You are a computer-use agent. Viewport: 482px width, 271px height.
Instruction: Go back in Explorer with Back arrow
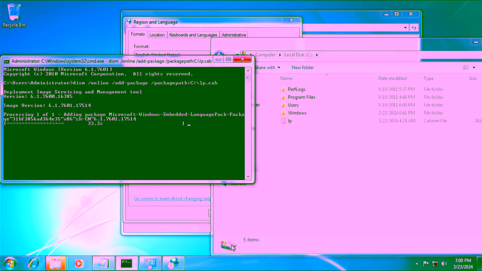pyautogui.click(x=219, y=54)
